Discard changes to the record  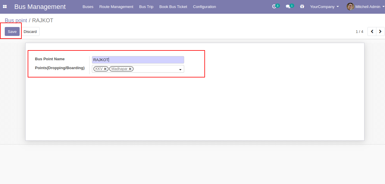[30, 31]
